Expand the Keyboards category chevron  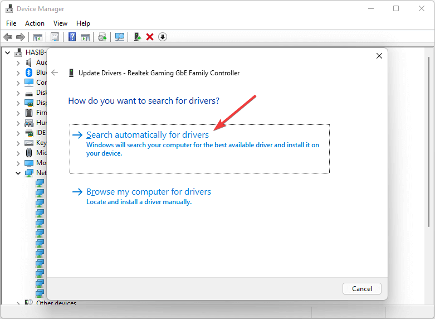click(x=18, y=143)
